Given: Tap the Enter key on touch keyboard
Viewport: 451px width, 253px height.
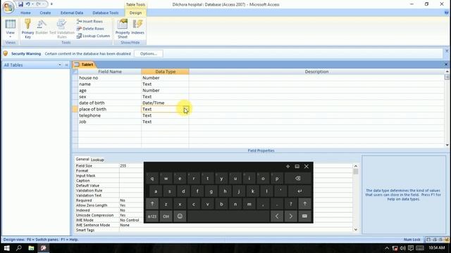Looking at the screenshot, I should pos(299,191).
